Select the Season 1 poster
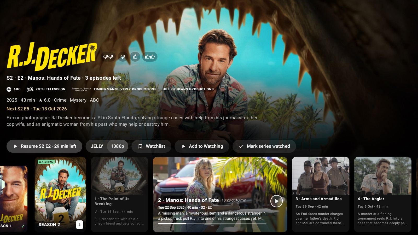The width and height of the screenshot is (418, 235). click(x=14, y=199)
